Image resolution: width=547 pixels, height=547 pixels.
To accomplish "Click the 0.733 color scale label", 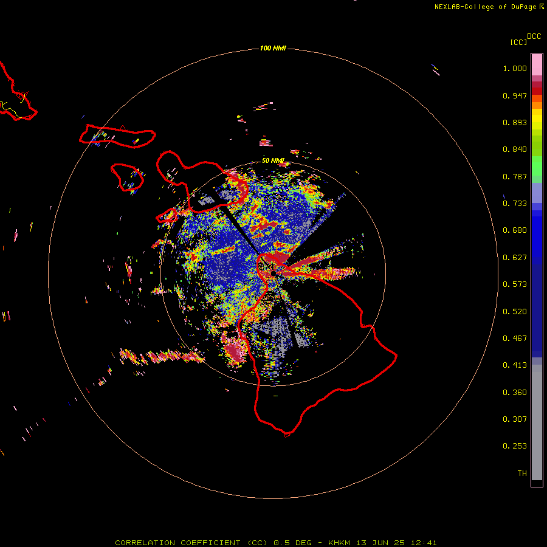I will coord(515,204).
